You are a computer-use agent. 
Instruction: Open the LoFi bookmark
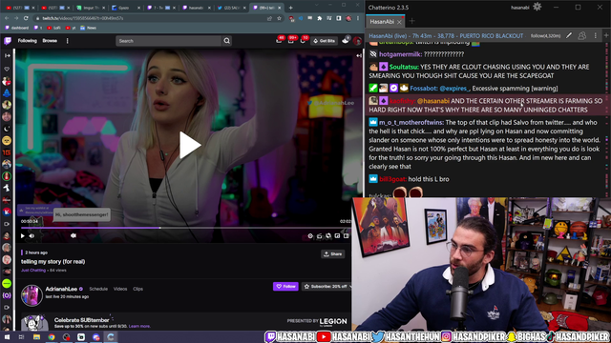click(53, 28)
